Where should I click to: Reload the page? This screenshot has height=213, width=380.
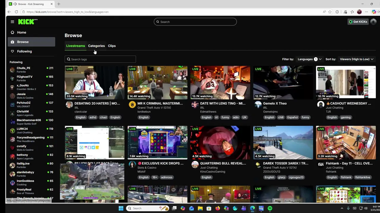(x=16, y=12)
